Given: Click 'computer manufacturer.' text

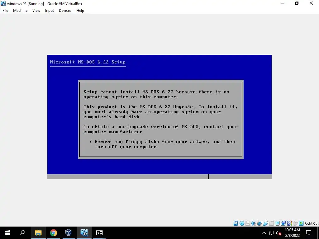Looking at the screenshot, I should tap(114, 132).
